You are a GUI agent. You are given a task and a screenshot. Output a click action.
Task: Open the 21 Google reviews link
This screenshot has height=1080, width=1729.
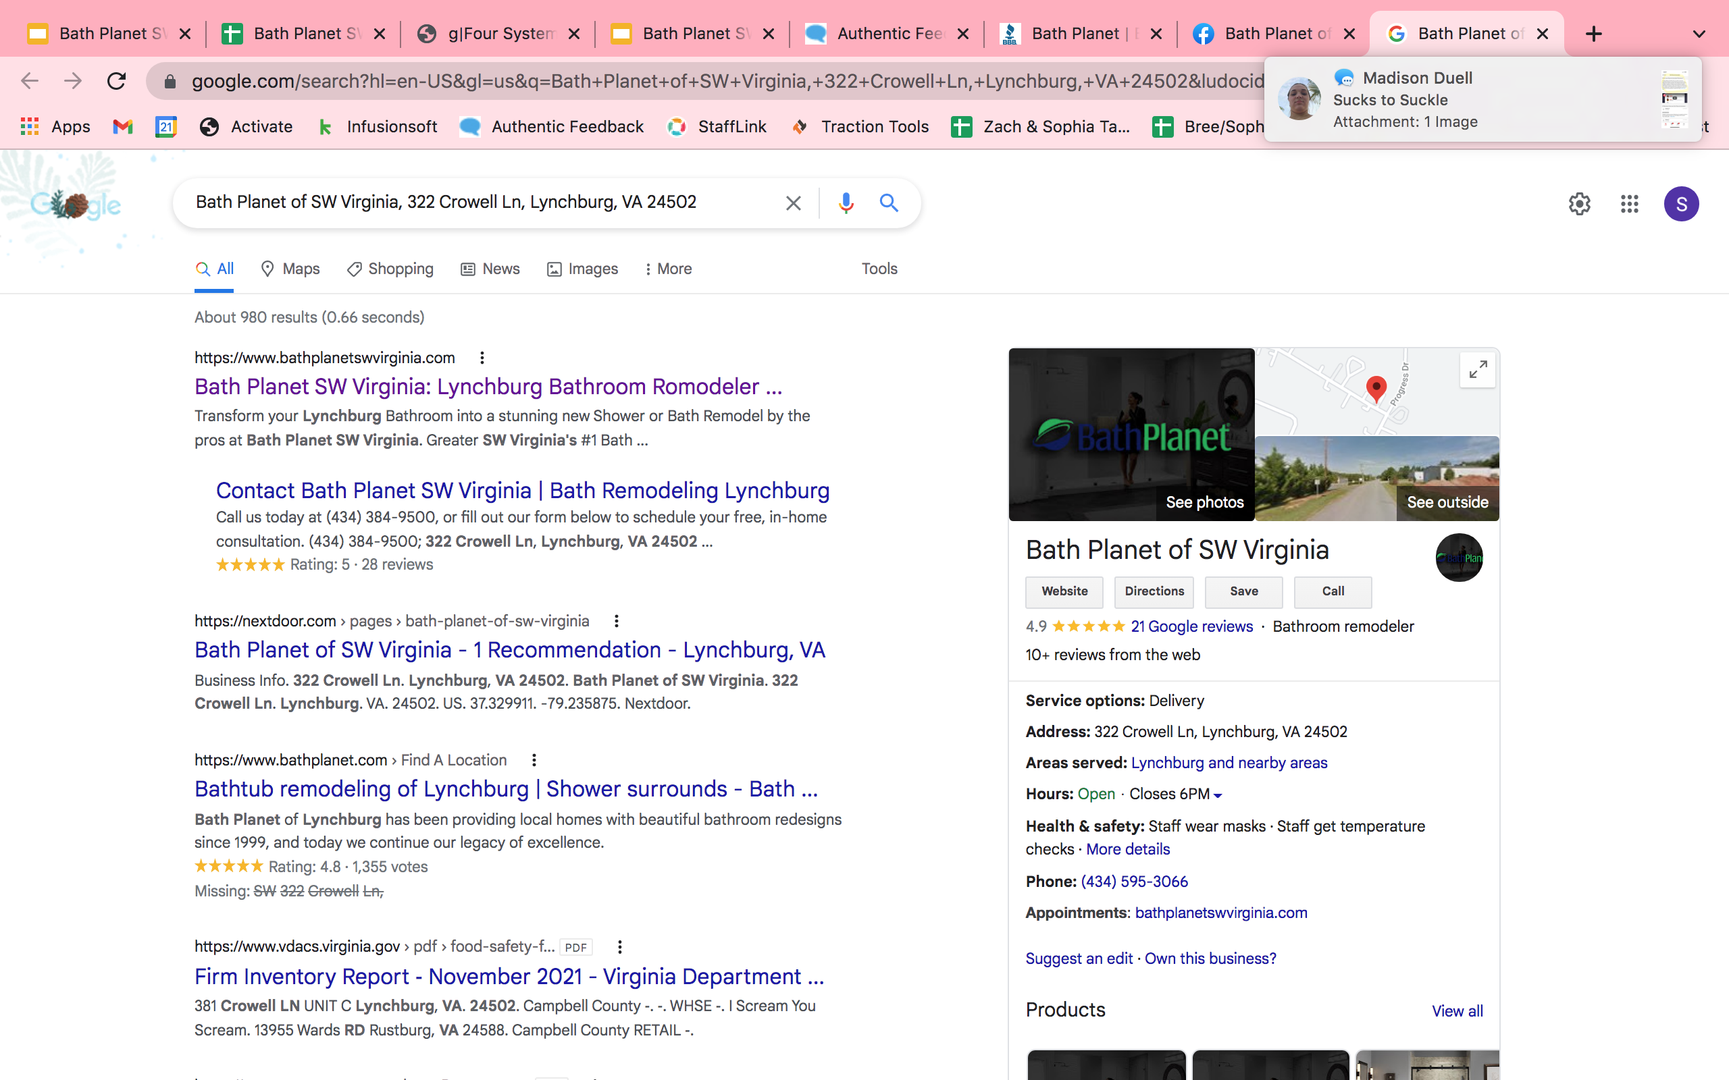point(1191,626)
